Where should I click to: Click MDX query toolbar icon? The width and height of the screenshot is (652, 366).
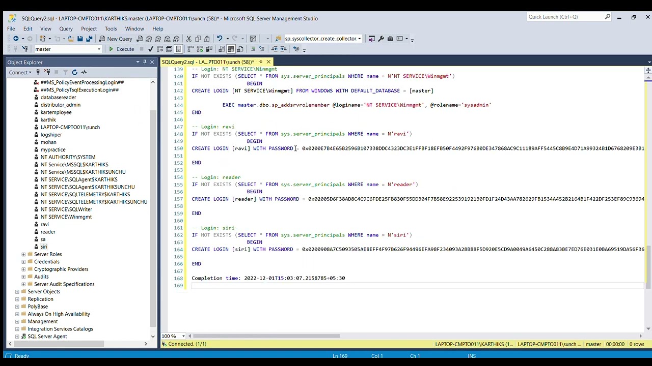click(149, 39)
